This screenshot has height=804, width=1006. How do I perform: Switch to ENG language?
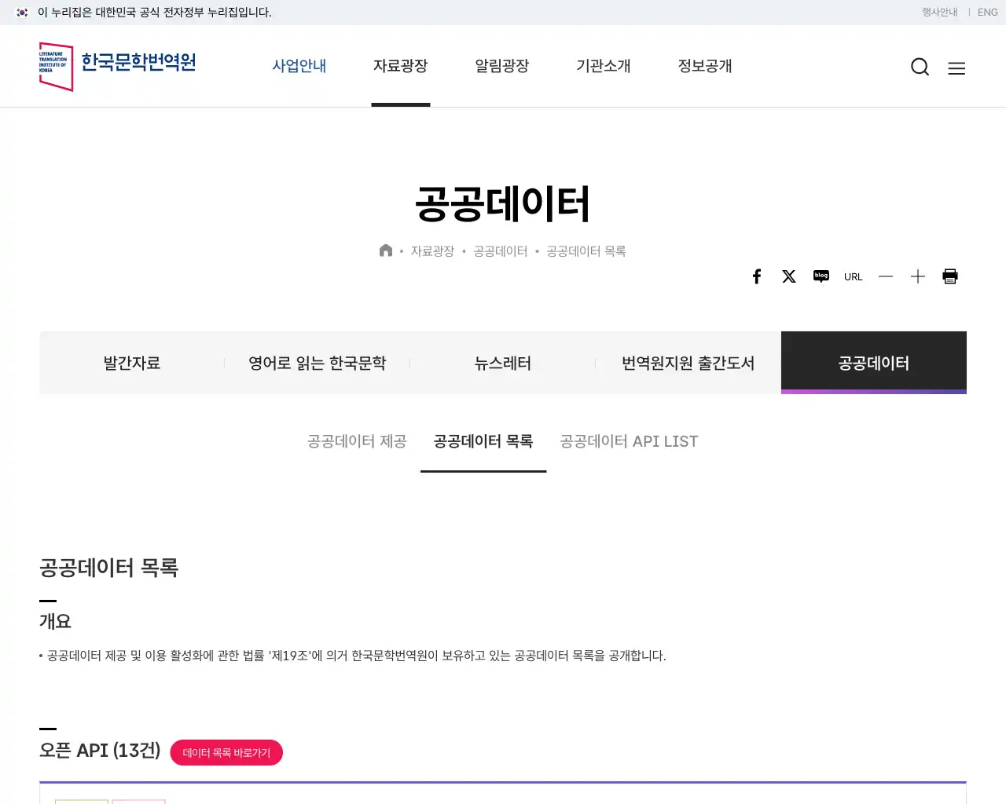(x=988, y=13)
